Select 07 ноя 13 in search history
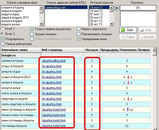Image resolution: width=159 pixels, height=130 pixels. (x=99, y=14)
